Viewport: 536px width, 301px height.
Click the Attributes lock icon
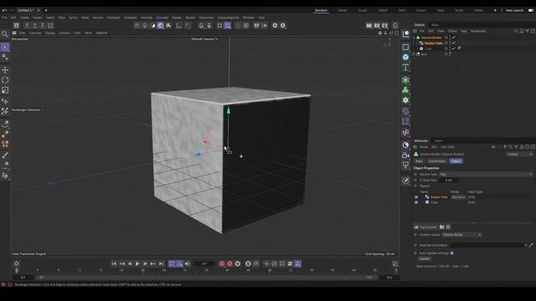(x=522, y=147)
